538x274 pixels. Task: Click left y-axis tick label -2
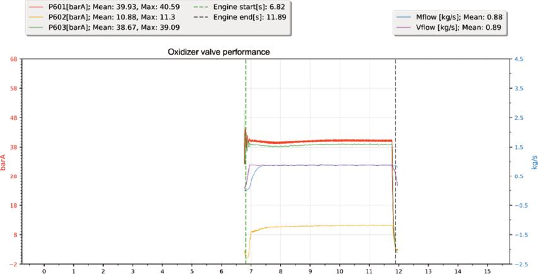[x=14, y=263]
